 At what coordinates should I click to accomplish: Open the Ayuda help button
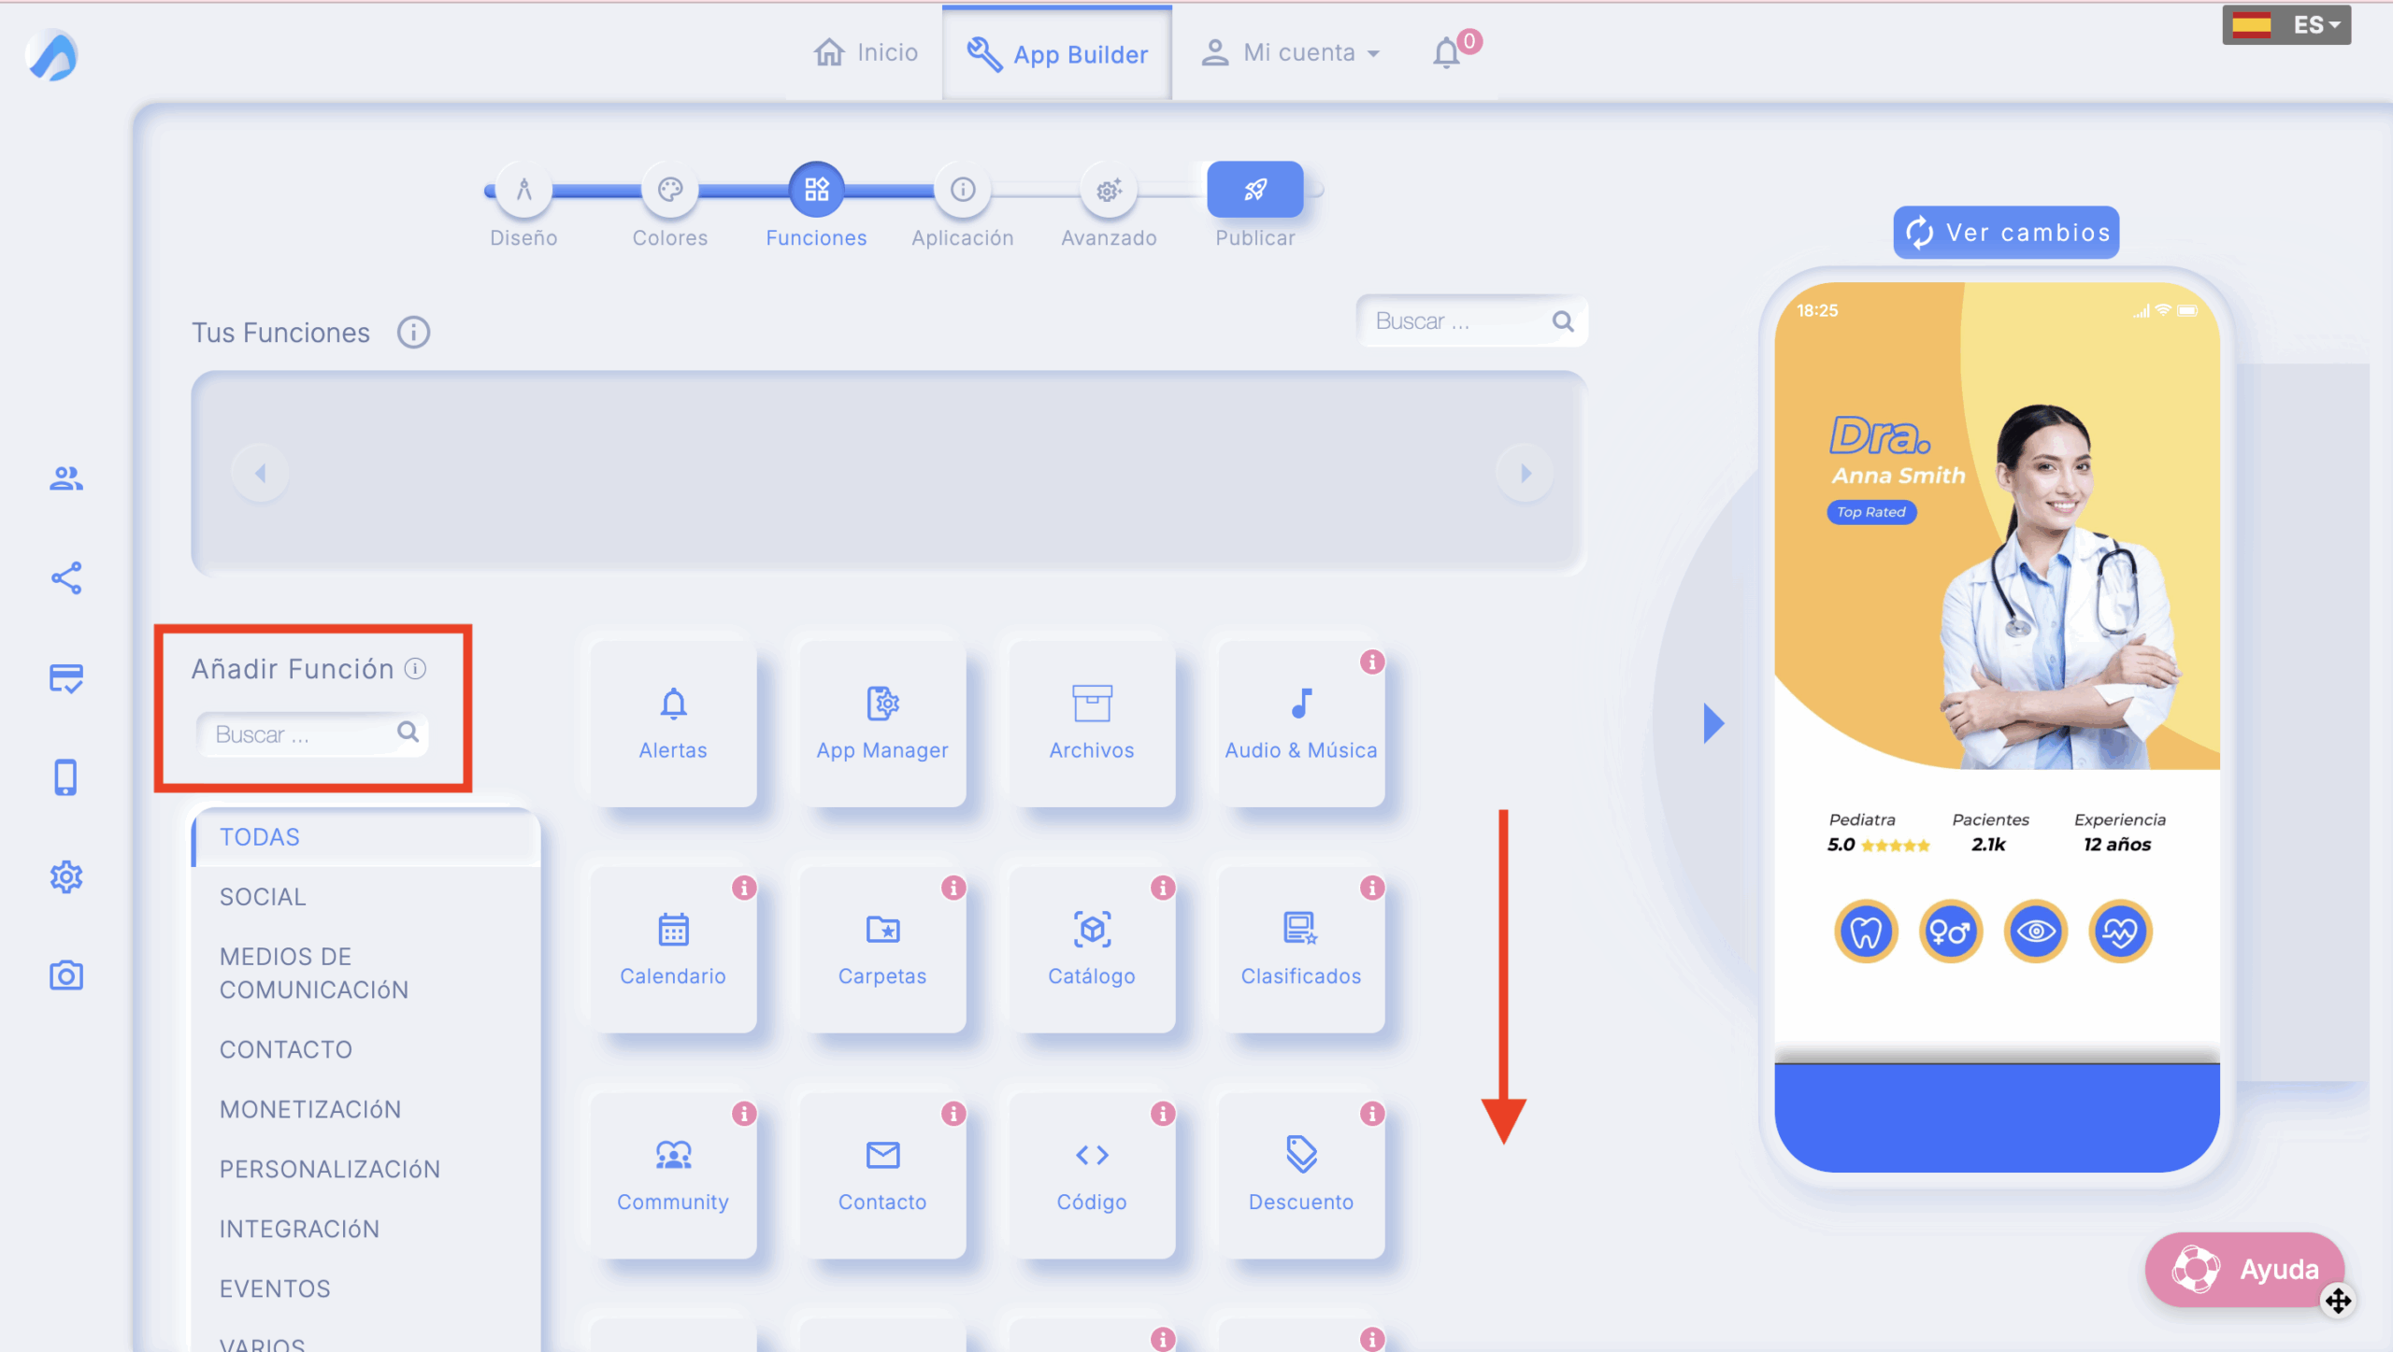tap(2243, 1269)
